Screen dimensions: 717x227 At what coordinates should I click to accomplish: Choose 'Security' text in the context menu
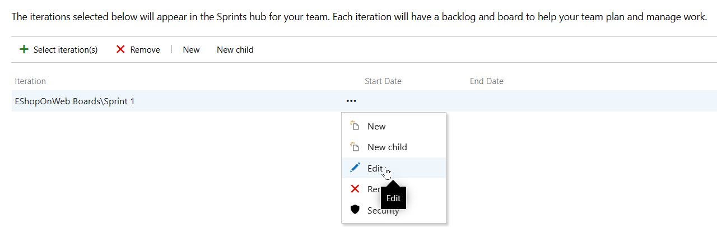[x=376, y=211]
